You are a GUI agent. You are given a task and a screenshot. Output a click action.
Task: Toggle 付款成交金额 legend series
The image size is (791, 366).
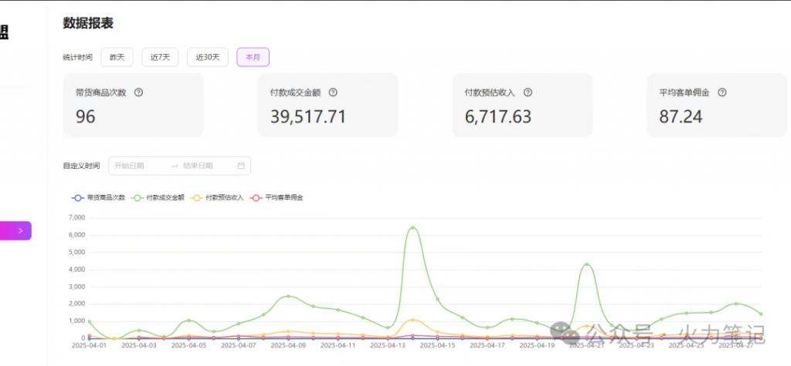coord(158,198)
